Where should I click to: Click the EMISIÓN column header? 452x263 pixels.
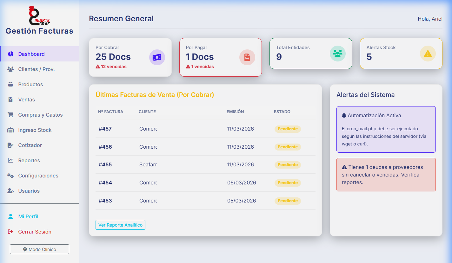click(235, 112)
